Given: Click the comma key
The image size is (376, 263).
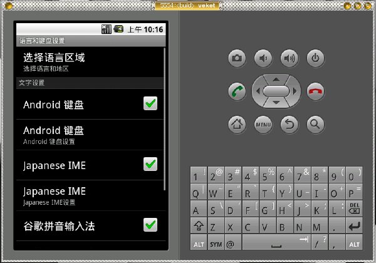Looking at the screenshot, I should tap(337, 242).
